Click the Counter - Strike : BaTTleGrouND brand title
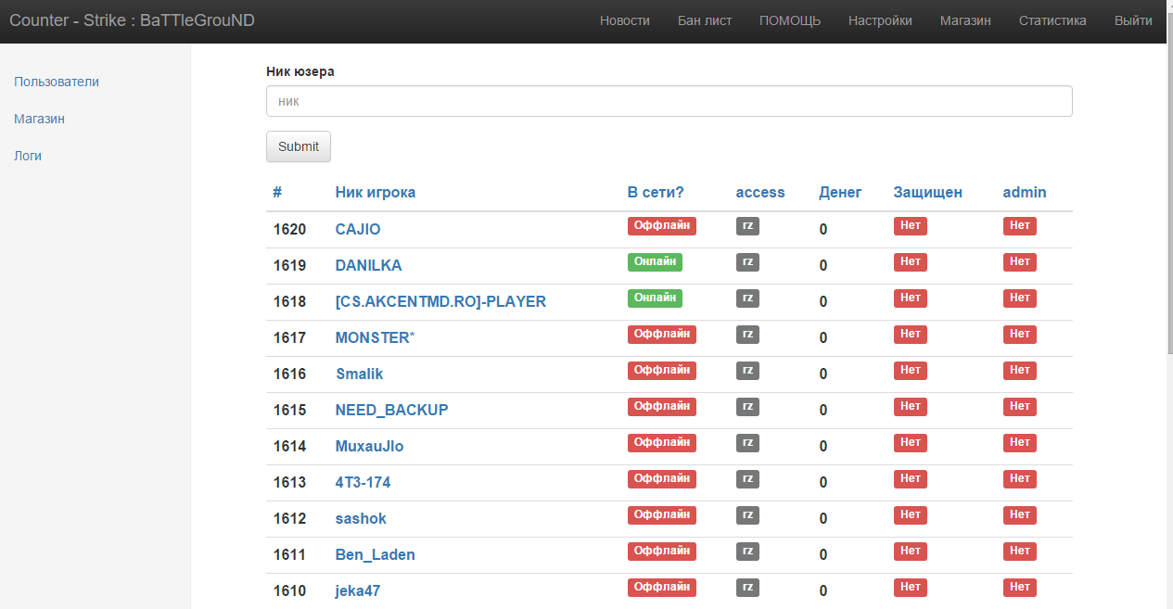 click(133, 20)
